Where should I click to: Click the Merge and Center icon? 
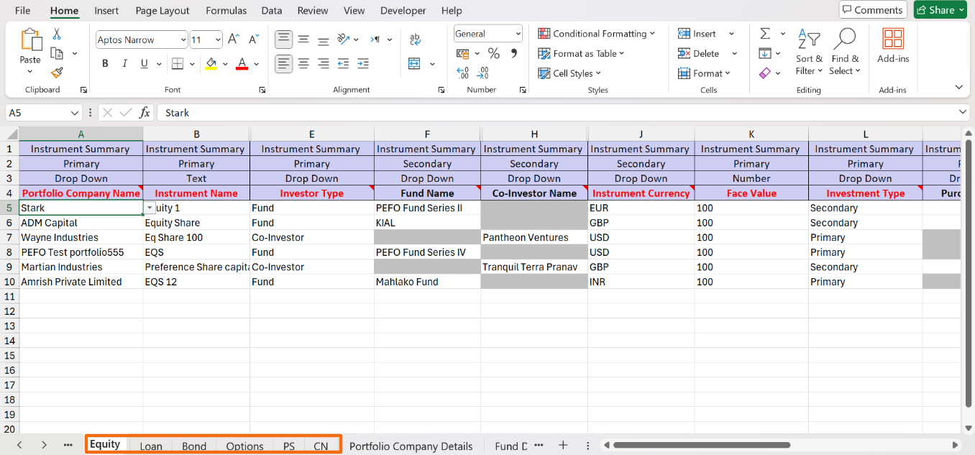(x=415, y=64)
